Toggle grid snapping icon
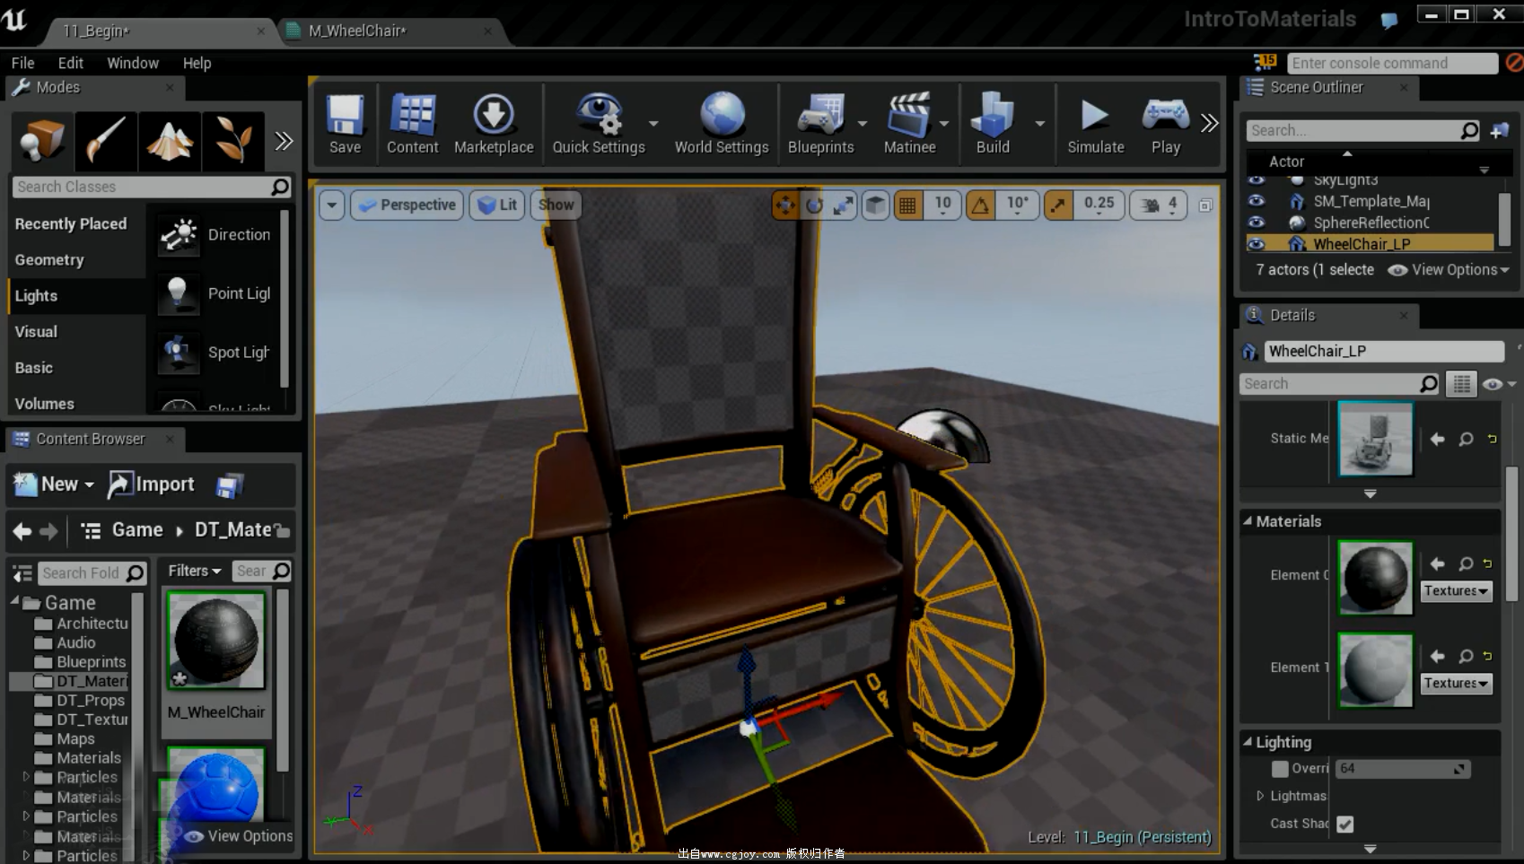 908,205
